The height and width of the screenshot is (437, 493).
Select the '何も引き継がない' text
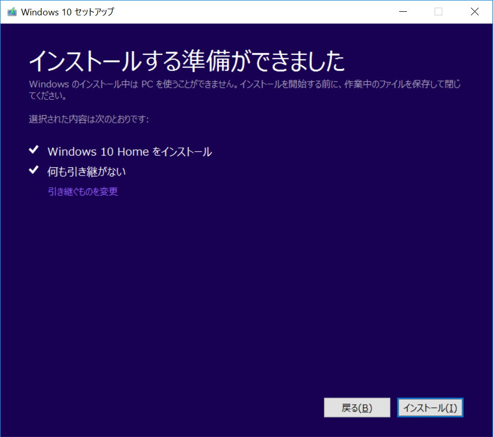[x=87, y=172]
